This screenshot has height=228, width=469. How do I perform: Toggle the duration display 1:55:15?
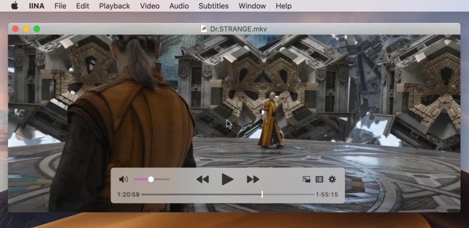(x=327, y=195)
